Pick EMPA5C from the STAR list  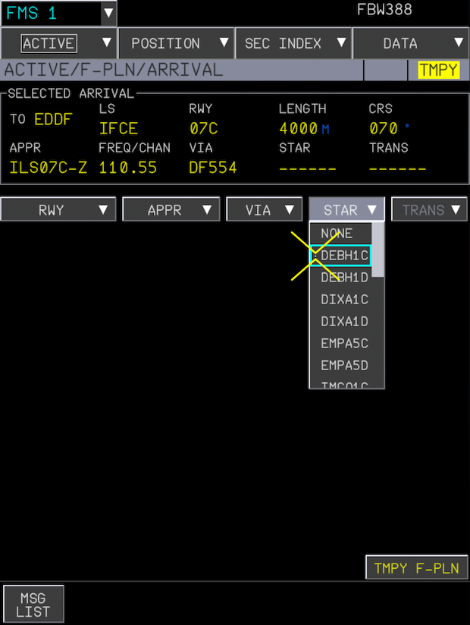[341, 344]
